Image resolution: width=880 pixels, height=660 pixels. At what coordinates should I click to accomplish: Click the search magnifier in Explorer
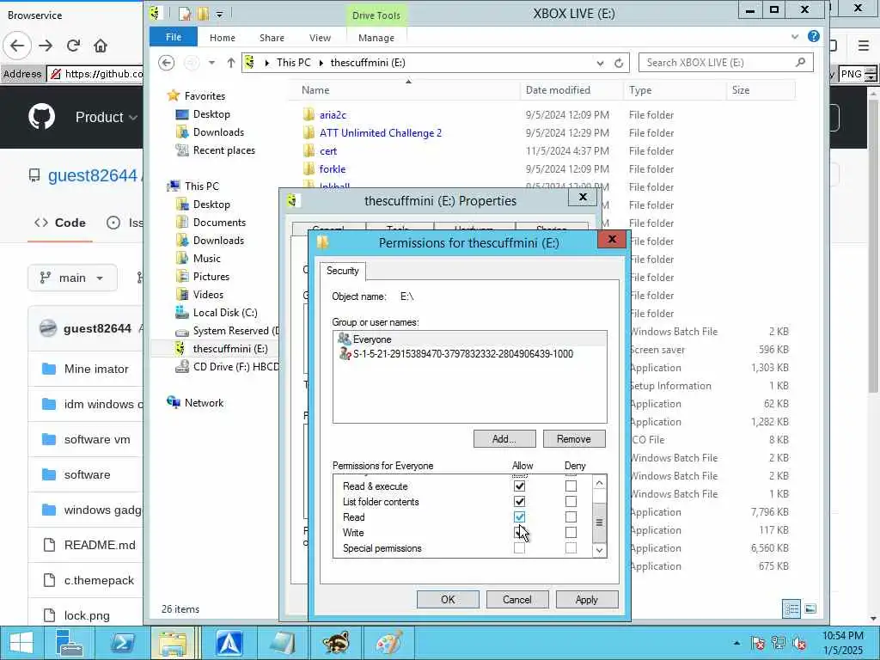click(x=800, y=62)
